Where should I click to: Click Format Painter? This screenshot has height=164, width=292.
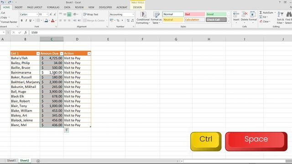[9, 22]
